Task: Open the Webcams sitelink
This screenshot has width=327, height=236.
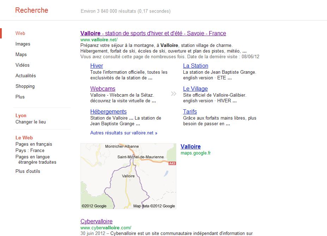Action: click(103, 89)
